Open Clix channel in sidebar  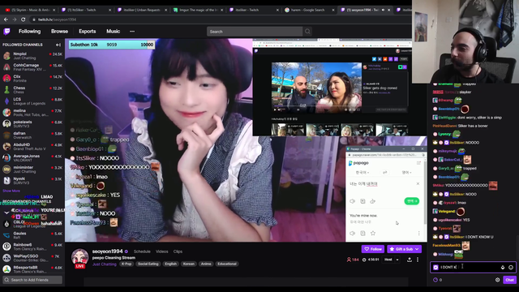point(32,79)
